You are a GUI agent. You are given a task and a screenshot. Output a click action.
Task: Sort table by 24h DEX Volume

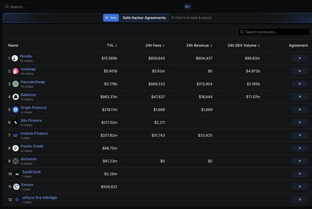coord(244,46)
